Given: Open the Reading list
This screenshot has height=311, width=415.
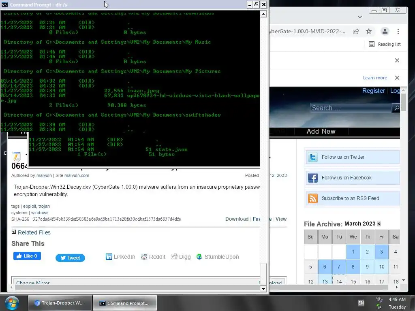Looking at the screenshot, I should pos(385,44).
